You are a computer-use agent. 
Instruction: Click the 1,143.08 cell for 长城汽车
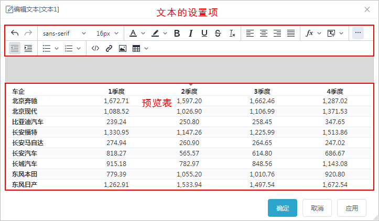pyautogui.click(x=335, y=164)
